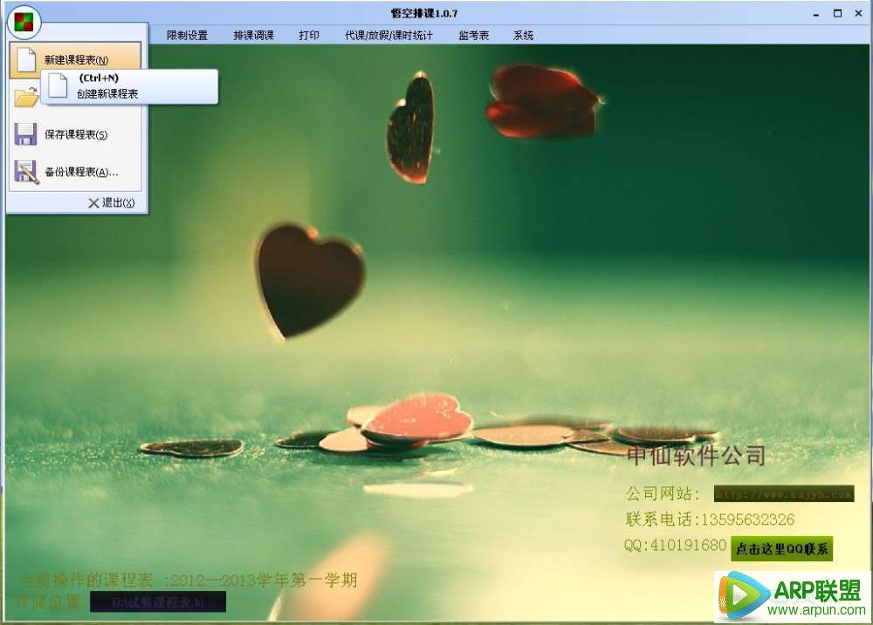Screen dimensions: 873x625
Task: Click the new timetable page icon
Action: (26, 59)
